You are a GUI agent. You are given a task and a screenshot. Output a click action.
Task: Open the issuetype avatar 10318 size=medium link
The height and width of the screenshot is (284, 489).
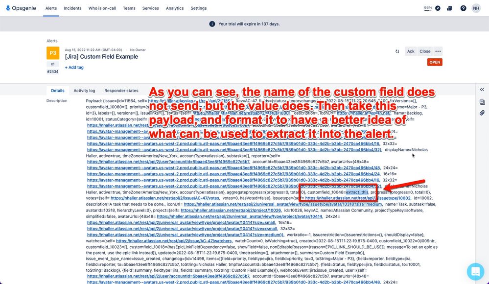pos(283,204)
